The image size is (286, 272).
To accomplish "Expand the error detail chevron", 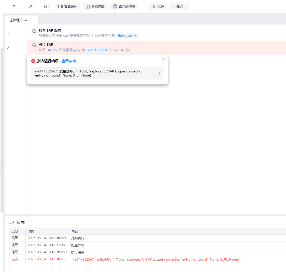I will click(159, 73).
